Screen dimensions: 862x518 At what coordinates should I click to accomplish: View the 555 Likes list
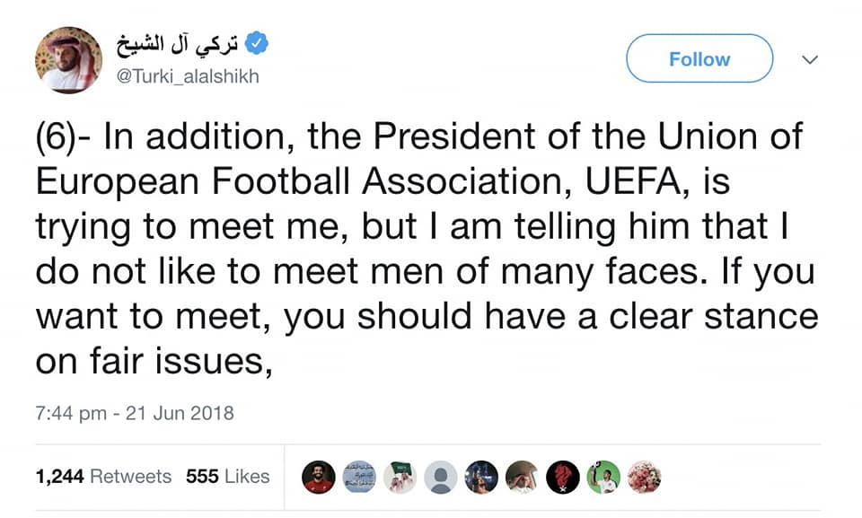[x=228, y=477]
